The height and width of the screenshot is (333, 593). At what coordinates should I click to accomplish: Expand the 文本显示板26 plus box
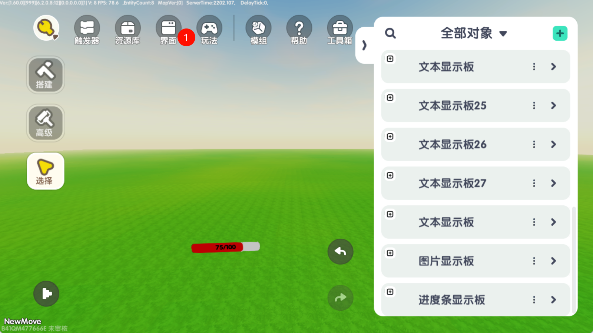pyautogui.click(x=390, y=137)
